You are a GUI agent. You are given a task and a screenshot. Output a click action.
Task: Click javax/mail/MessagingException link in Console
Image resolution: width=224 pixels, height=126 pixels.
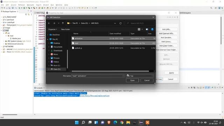(x=94, y=96)
